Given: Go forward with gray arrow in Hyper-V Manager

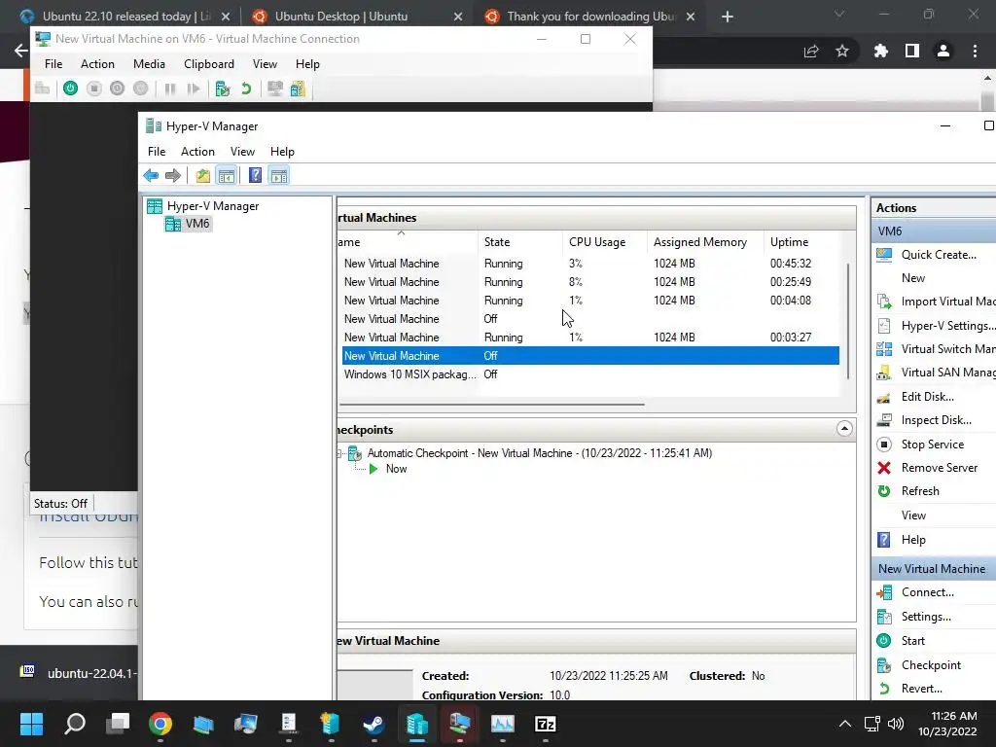Looking at the screenshot, I should (173, 175).
